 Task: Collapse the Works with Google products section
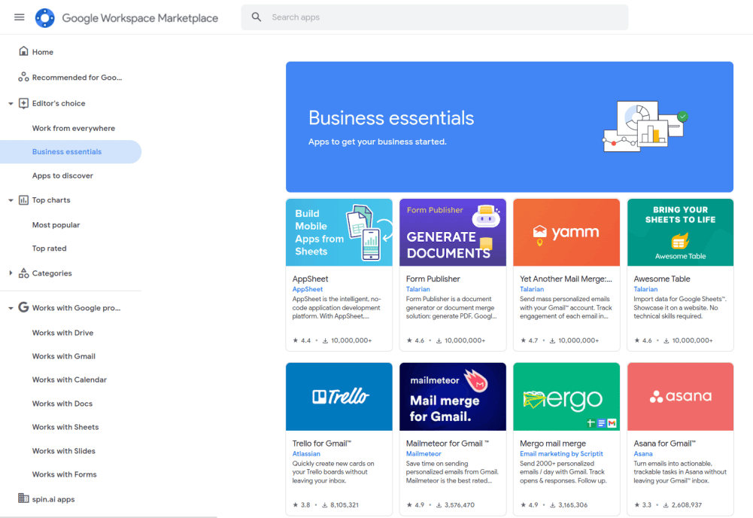coord(11,308)
